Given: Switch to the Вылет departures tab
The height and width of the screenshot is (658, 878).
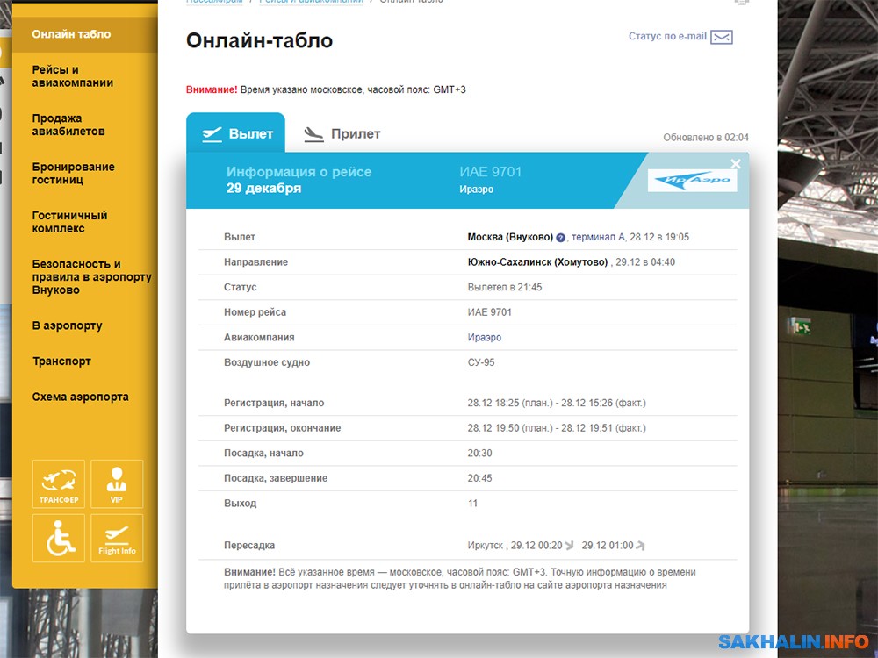Looking at the screenshot, I should tap(236, 134).
